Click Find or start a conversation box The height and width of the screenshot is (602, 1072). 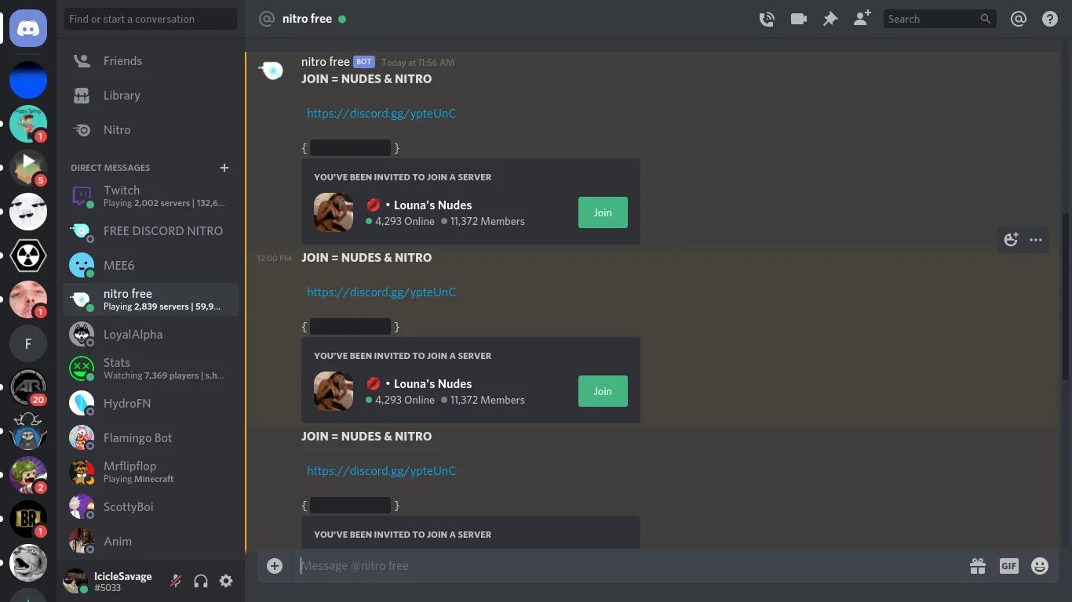(x=151, y=19)
